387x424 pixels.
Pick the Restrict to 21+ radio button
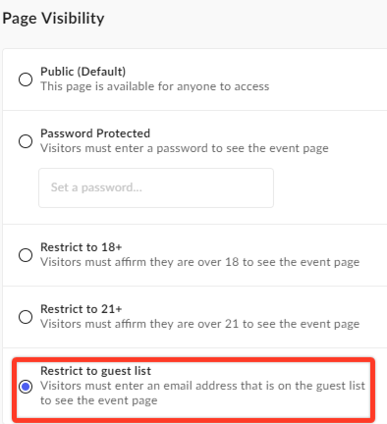pos(26,317)
